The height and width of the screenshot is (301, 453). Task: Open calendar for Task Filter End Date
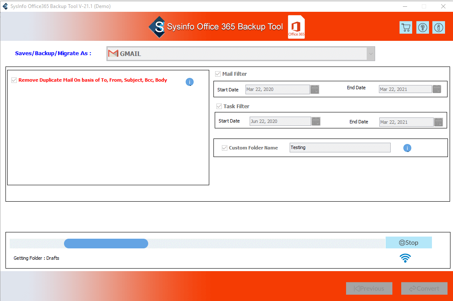pyautogui.click(x=439, y=122)
